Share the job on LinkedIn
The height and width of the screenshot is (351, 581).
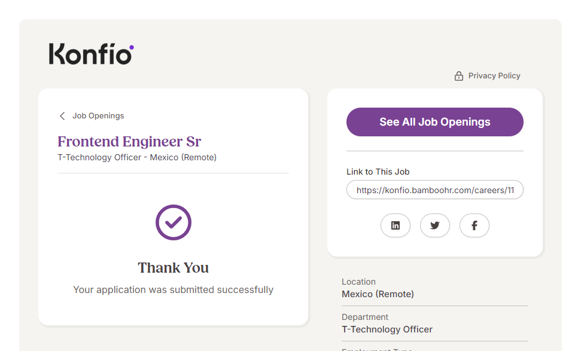(396, 225)
